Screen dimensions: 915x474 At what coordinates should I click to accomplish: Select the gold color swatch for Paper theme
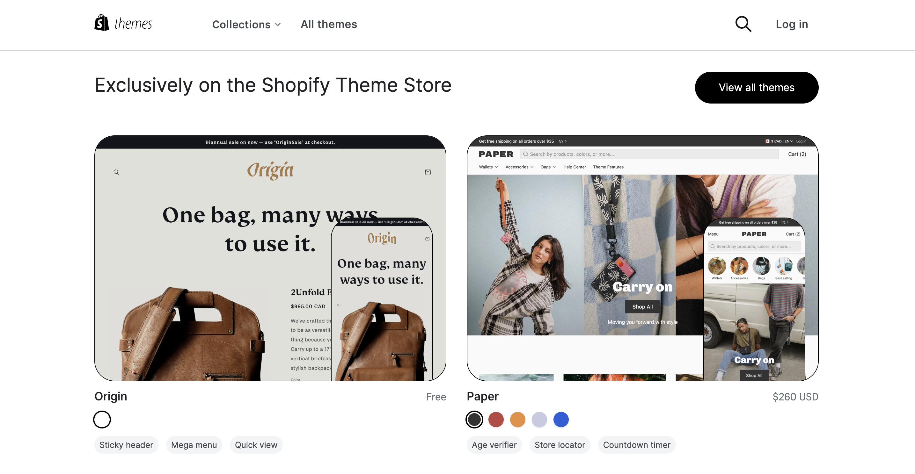tap(518, 420)
